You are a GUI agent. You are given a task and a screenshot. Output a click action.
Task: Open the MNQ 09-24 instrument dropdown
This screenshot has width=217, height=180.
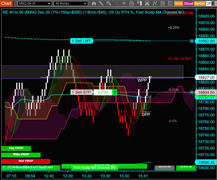point(35,3)
